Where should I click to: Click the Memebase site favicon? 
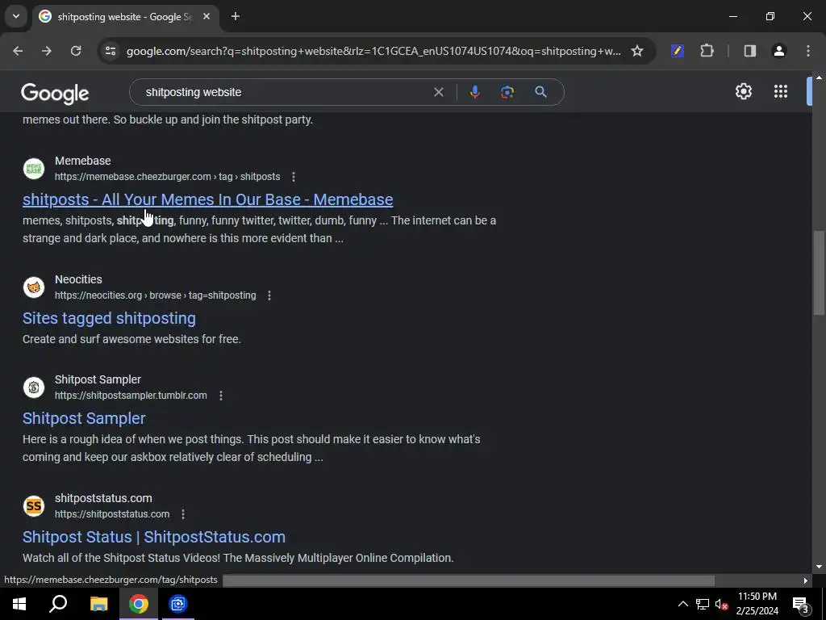click(x=34, y=169)
